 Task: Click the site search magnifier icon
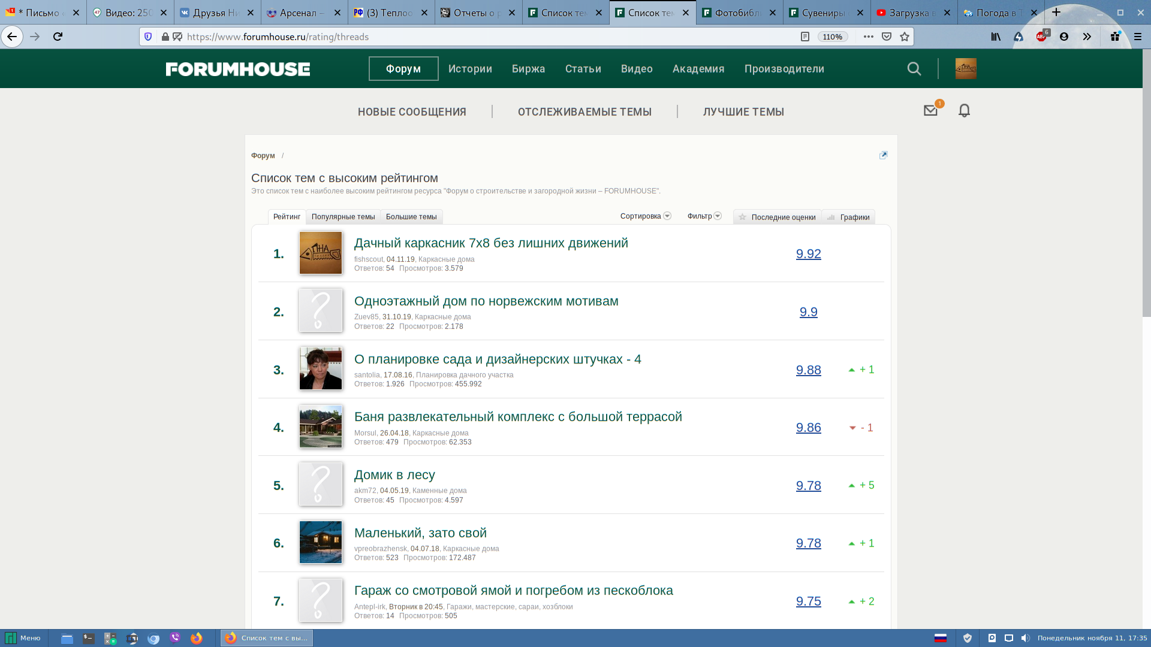[x=914, y=69]
